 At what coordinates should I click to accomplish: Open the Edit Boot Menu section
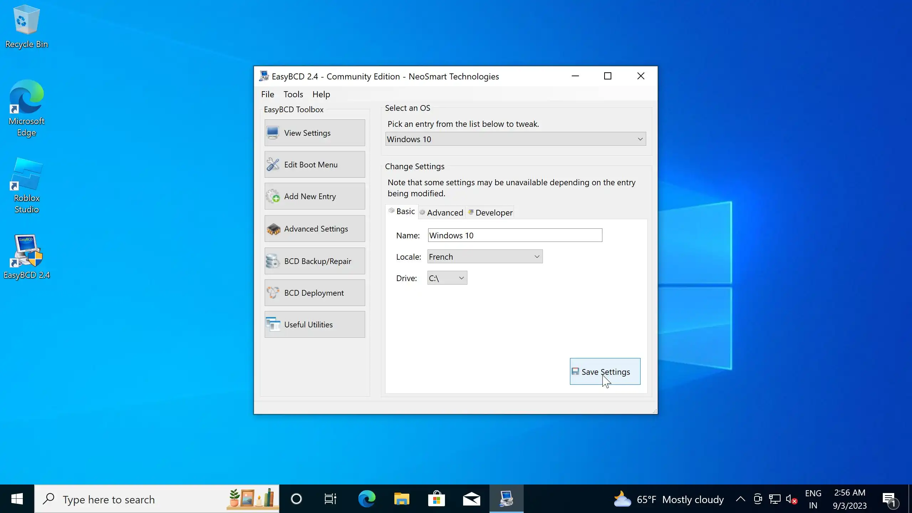(315, 165)
